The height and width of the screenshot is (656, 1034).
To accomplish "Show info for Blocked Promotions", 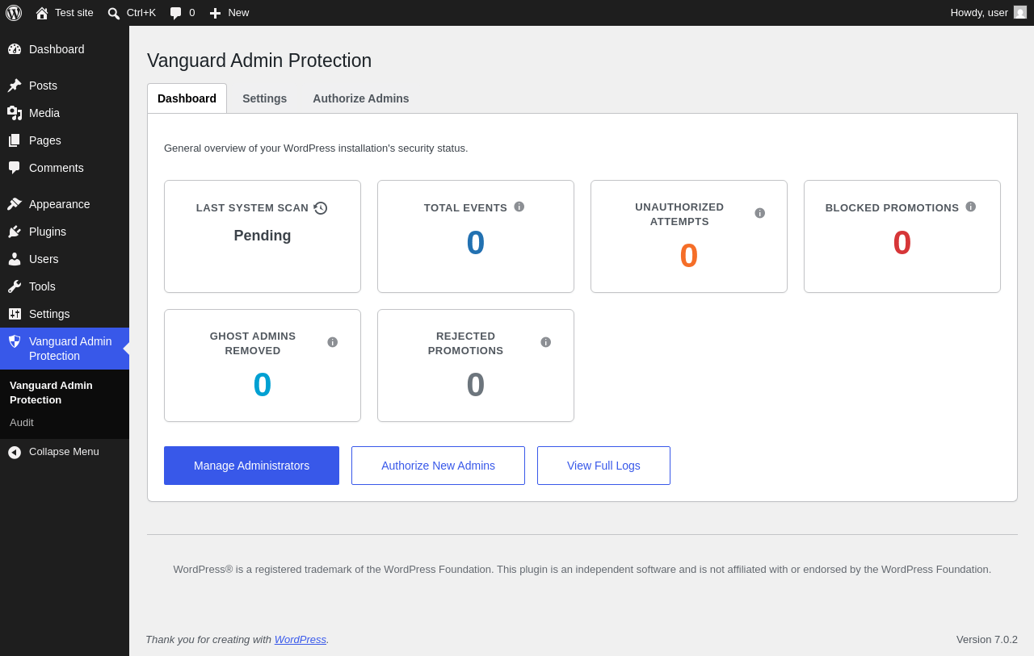I will pos(971,207).
